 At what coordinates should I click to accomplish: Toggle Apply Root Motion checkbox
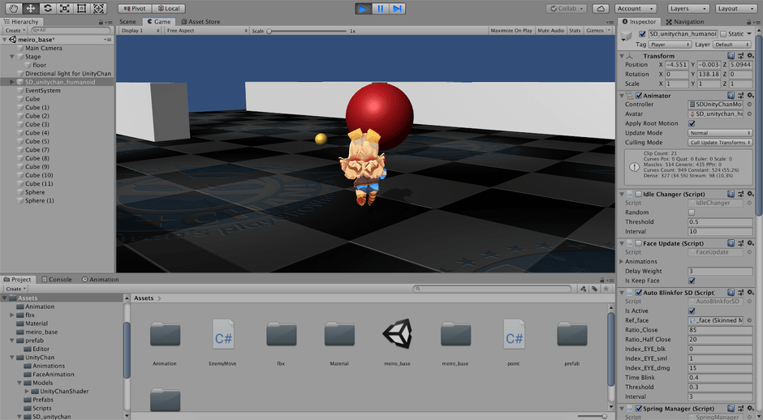[692, 123]
